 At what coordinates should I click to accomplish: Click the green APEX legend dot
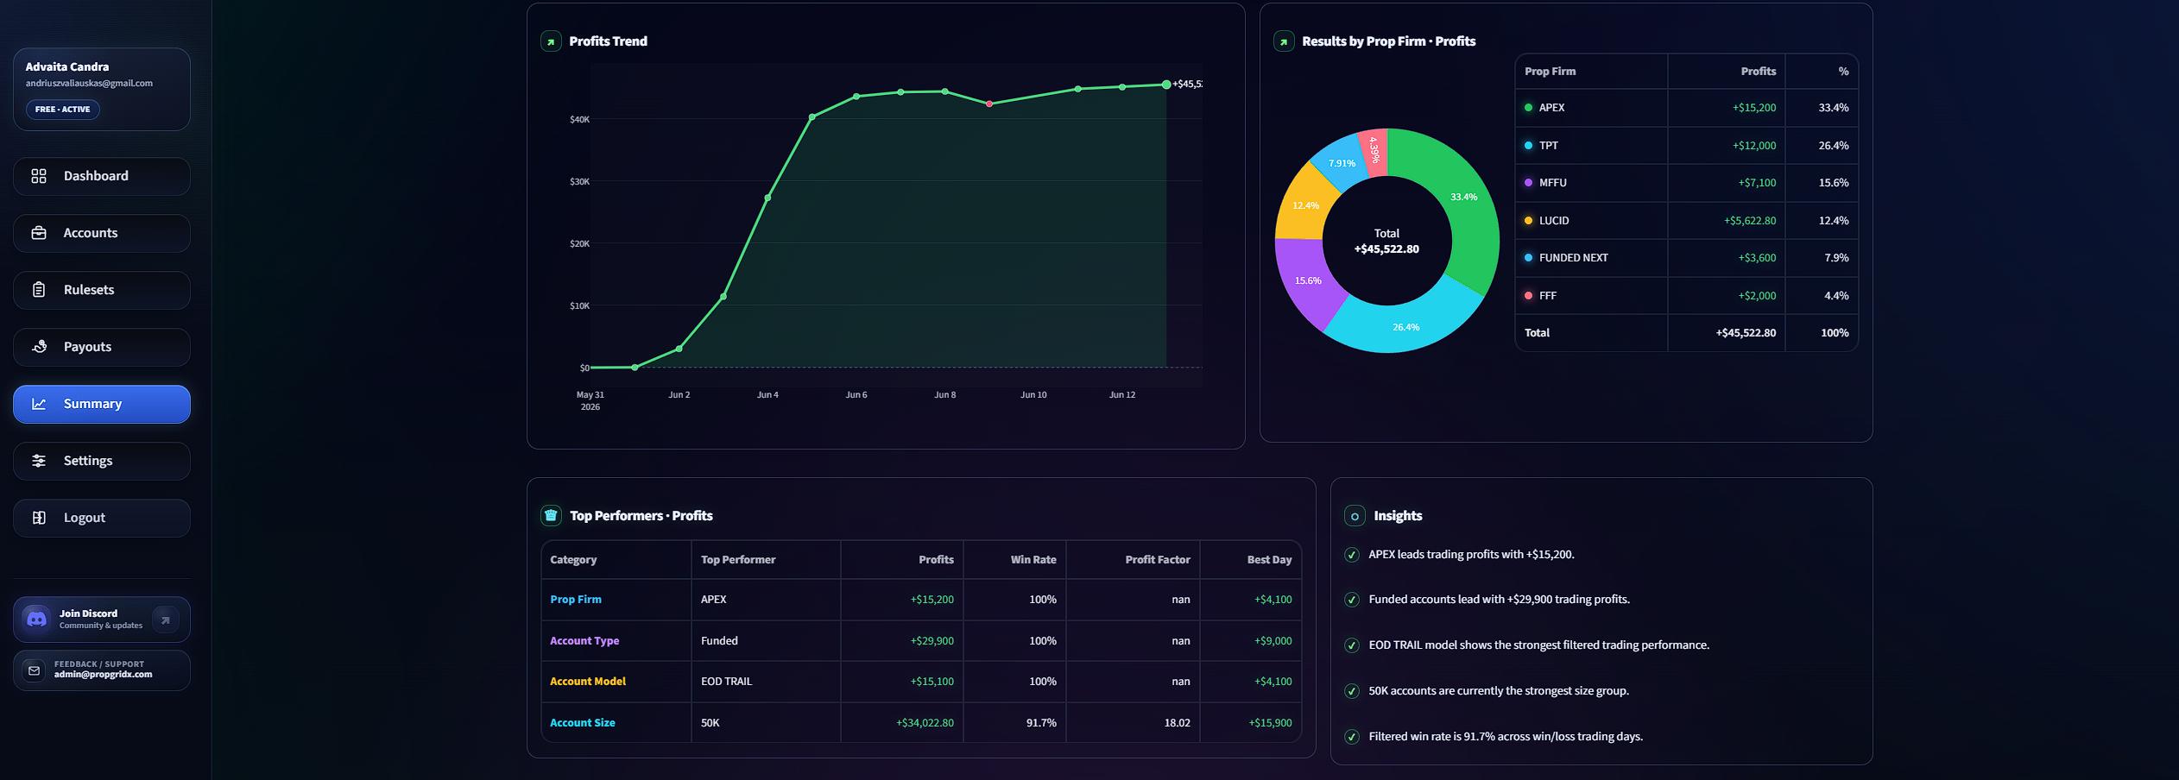1528,108
